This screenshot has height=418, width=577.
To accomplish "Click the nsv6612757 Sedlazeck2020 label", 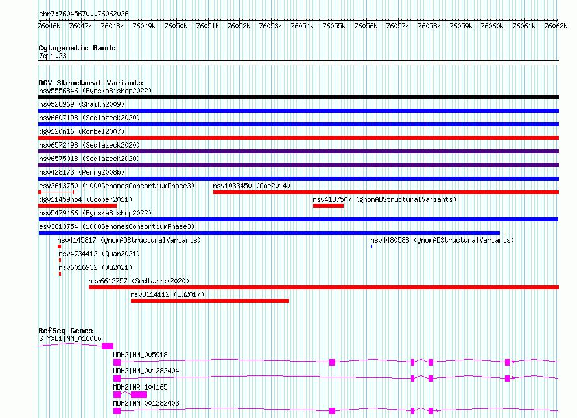I will coord(139,281).
